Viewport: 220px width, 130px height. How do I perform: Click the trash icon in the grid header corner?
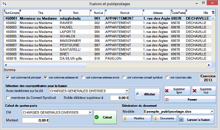click(x=213, y=12)
